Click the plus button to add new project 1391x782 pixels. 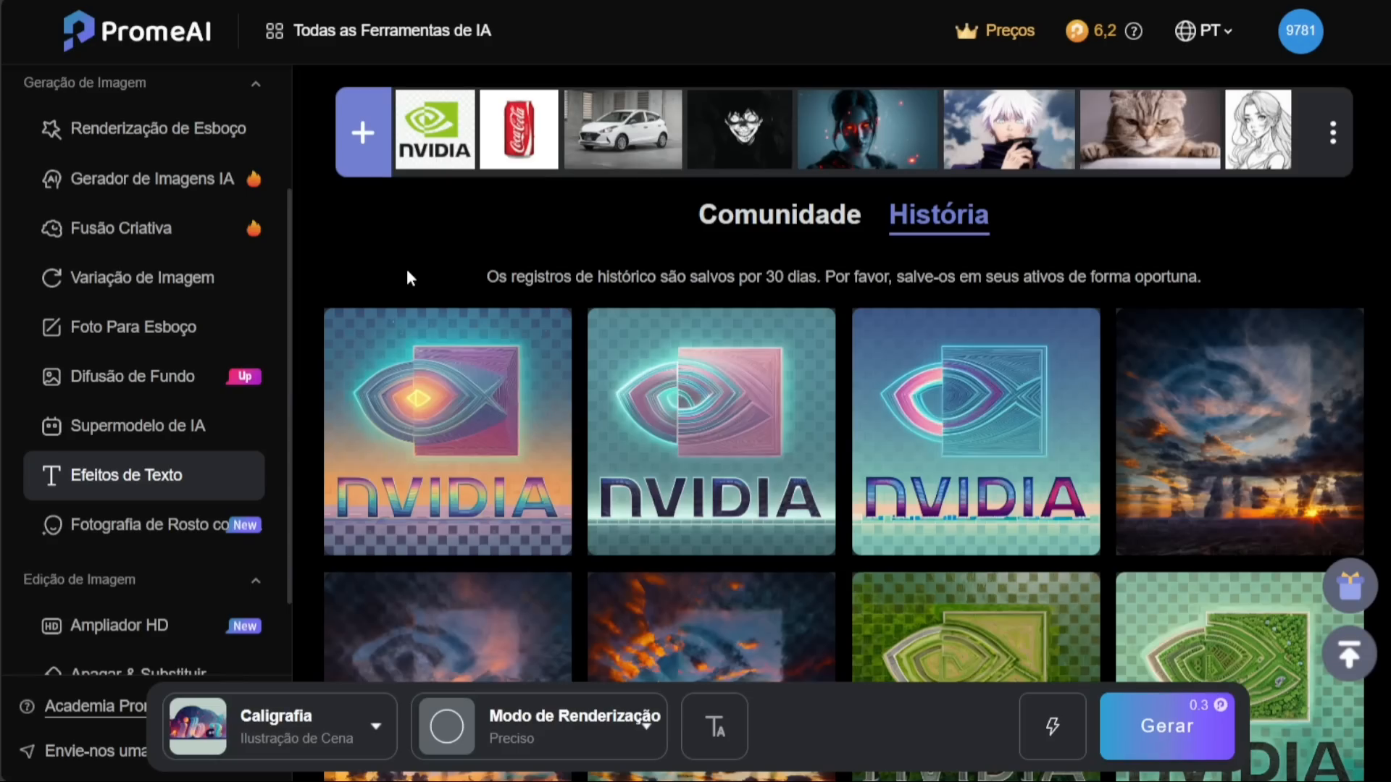coord(363,133)
